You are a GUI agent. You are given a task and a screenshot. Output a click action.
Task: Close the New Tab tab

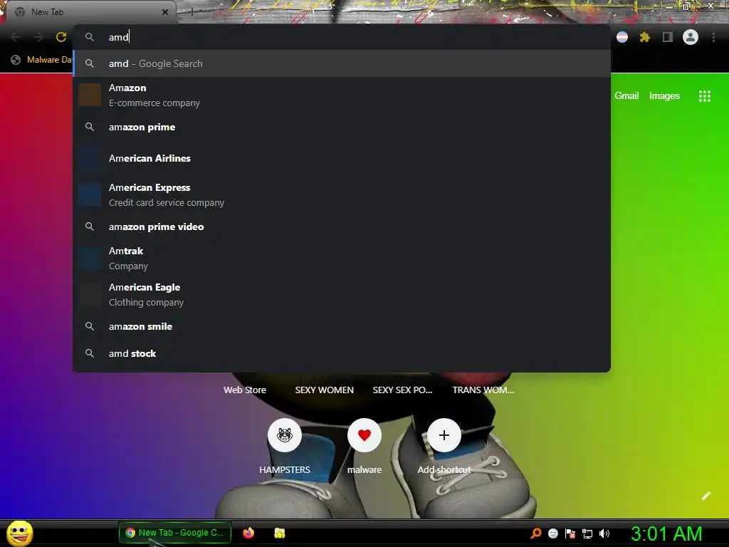pyautogui.click(x=165, y=12)
